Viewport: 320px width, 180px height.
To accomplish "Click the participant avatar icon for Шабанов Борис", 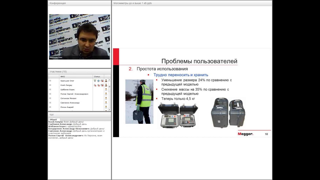I will [106, 89].
